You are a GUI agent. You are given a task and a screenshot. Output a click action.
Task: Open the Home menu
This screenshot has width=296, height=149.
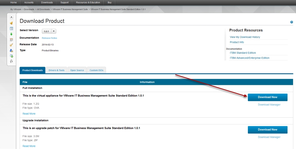coord(13,3)
